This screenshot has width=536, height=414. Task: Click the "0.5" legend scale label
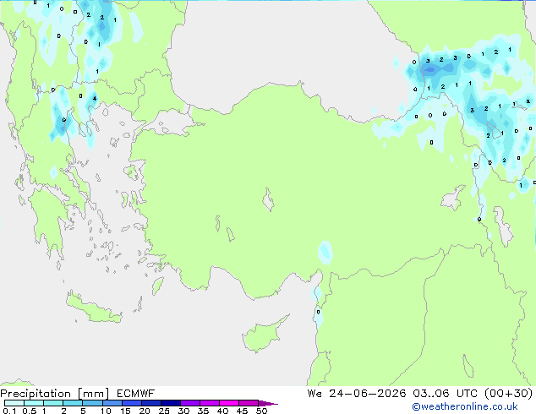30,411
